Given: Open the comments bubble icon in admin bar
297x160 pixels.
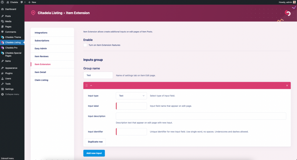Looking at the screenshot, I should point(22,2).
